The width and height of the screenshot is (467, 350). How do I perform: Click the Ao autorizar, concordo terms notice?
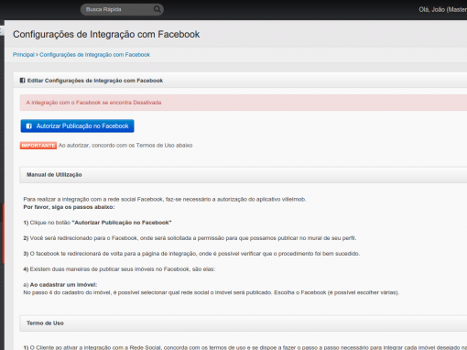click(125, 146)
